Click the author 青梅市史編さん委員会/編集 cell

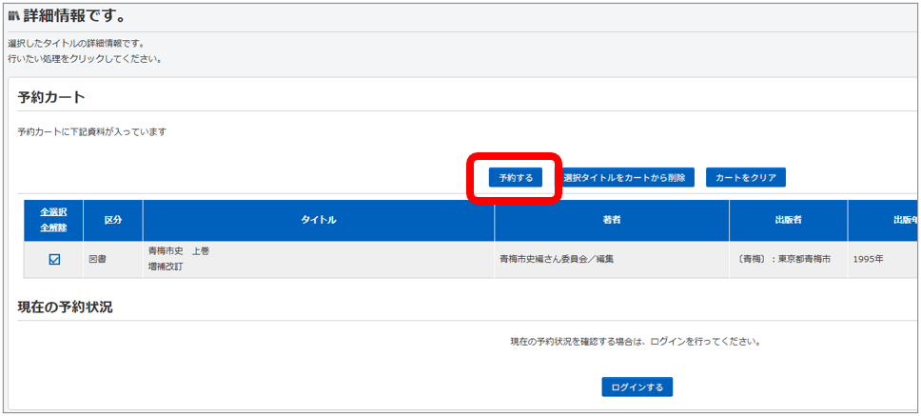tap(556, 259)
